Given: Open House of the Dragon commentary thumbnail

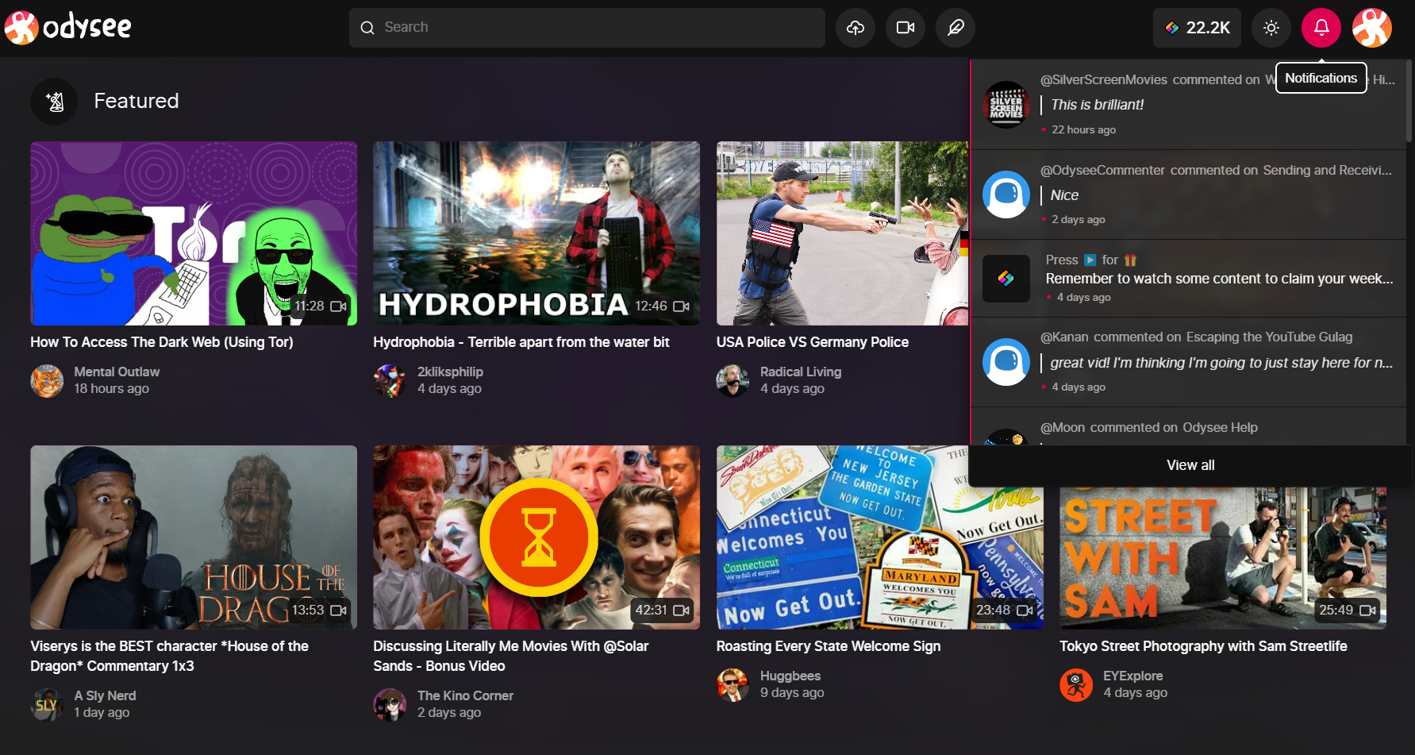Looking at the screenshot, I should [x=194, y=537].
